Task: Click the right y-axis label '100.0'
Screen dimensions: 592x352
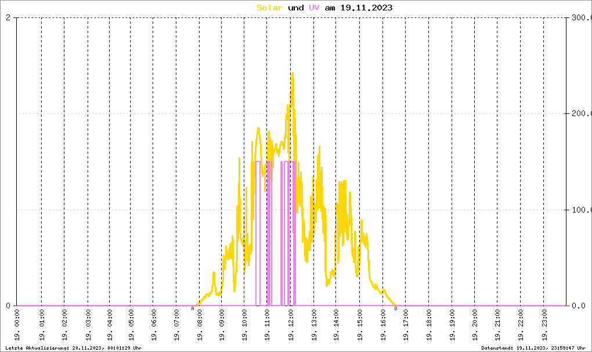Action: [x=580, y=210]
